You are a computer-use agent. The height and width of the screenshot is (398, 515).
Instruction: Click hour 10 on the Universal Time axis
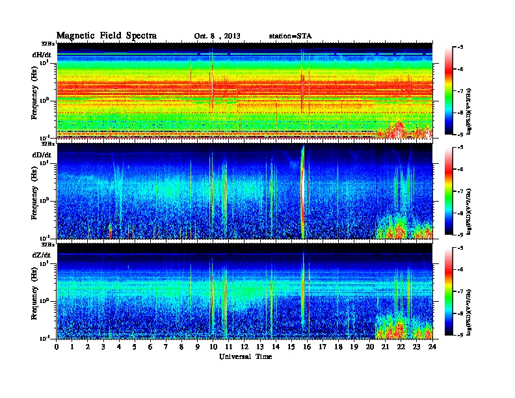click(x=213, y=347)
